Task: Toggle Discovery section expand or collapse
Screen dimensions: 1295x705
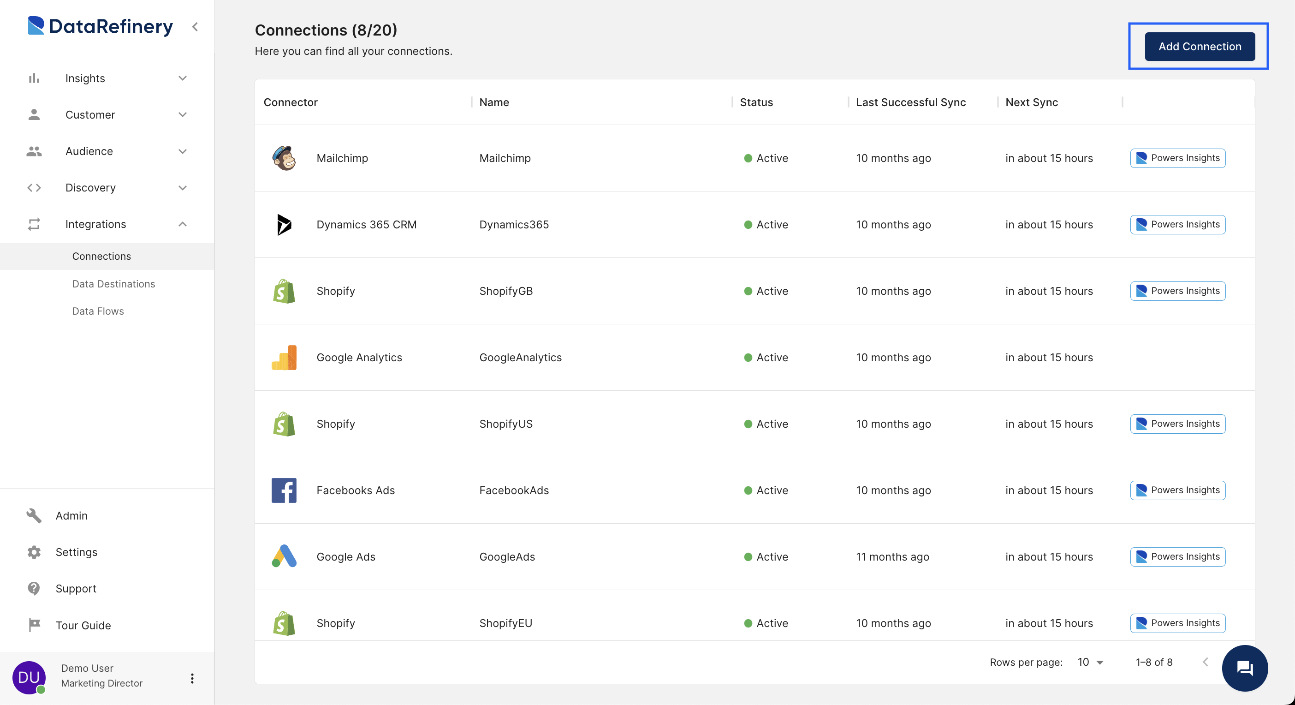Action: (x=183, y=187)
